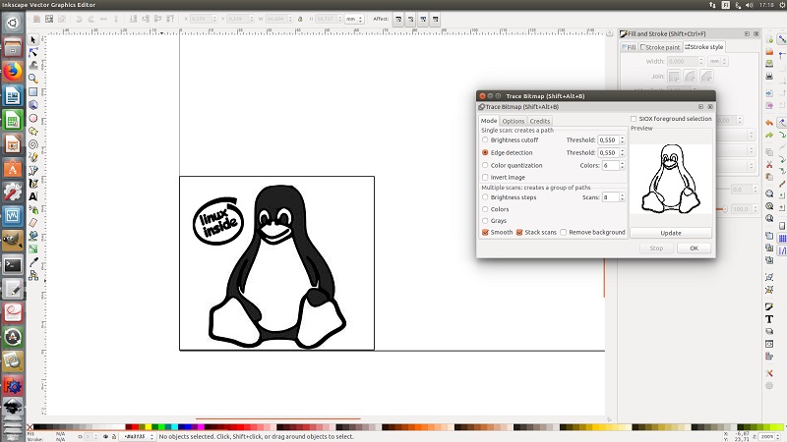Click the Undo arrow in commands bar
This screenshot has height=442, width=787.
click(769, 122)
